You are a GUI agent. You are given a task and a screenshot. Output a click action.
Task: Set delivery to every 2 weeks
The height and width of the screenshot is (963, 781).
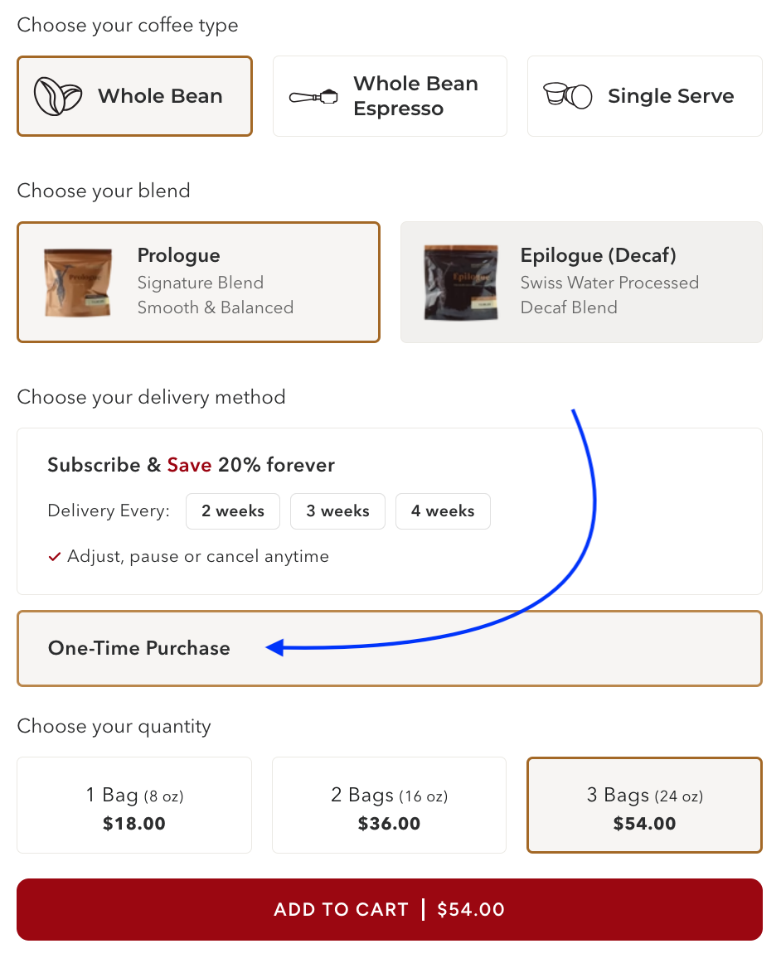233,511
